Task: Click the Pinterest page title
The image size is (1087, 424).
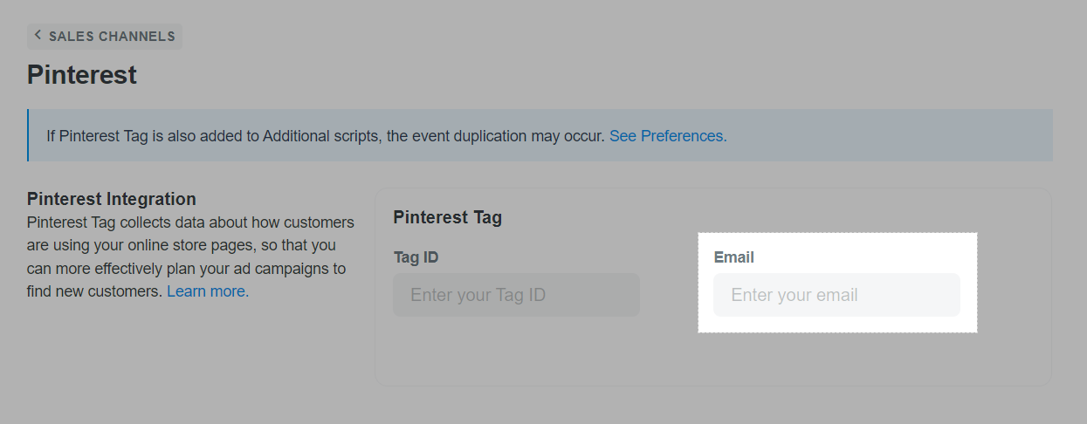Action: tap(82, 75)
